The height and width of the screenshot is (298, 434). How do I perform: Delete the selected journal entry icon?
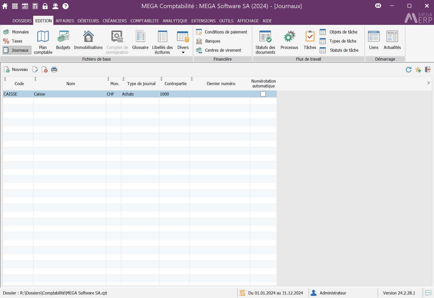45,69
